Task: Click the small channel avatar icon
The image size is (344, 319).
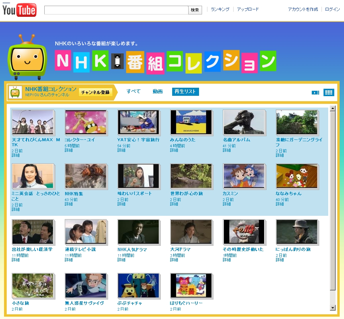Action: click(15, 92)
